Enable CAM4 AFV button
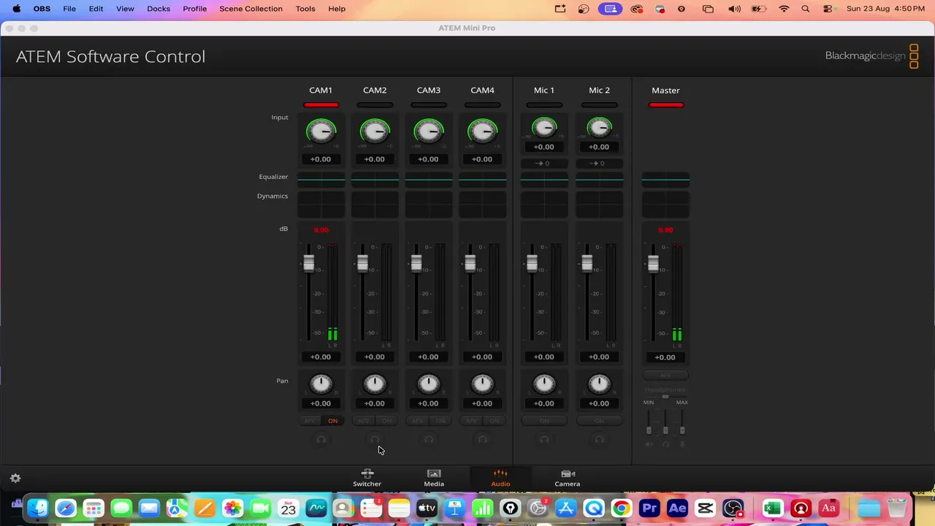The width and height of the screenshot is (935, 526). click(472, 421)
